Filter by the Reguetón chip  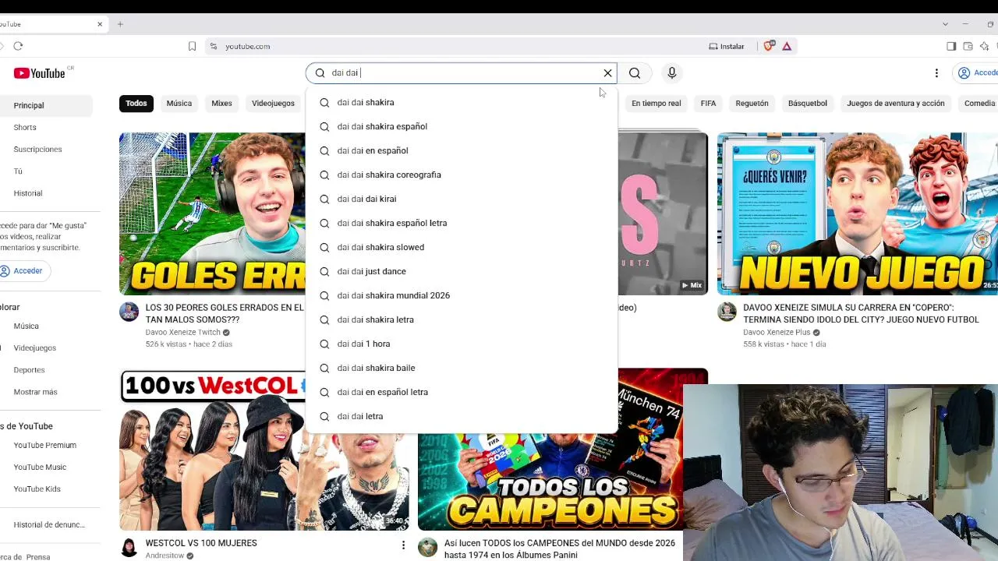(x=752, y=103)
